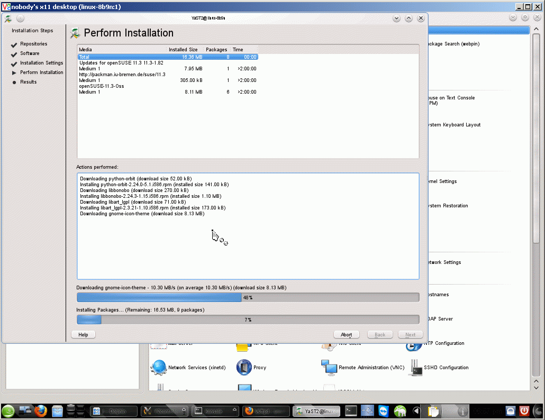Sort by Packages column header

coord(217,50)
